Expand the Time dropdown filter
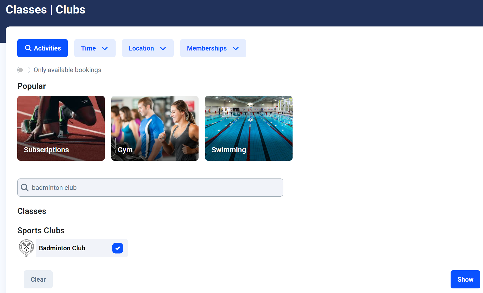 pyautogui.click(x=95, y=48)
